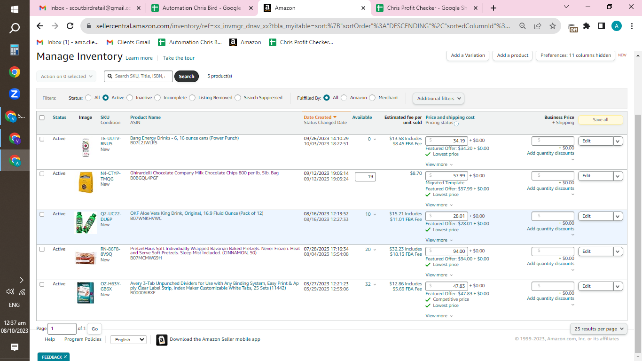Viewport: 642px width, 361px height.
Task: Change 25 results per page dropdown
Action: [598, 329]
